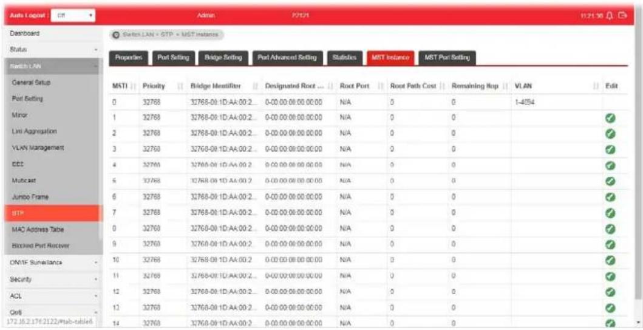Click the logout icon in header
This screenshot has height=330, width=643.
tap(624, 16)
